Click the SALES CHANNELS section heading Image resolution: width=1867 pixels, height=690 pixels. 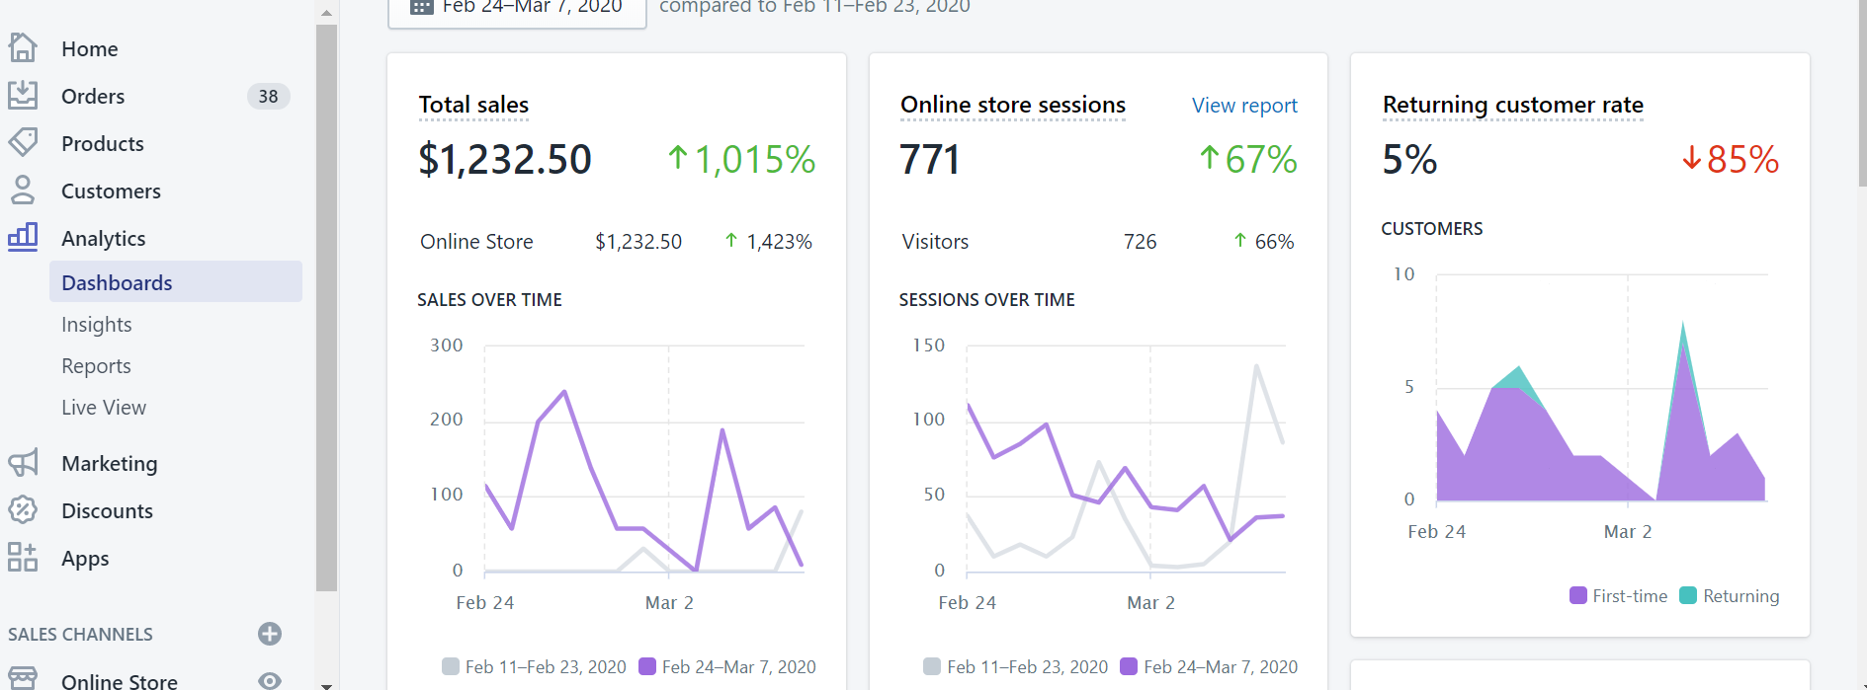[x=81, y=634]
